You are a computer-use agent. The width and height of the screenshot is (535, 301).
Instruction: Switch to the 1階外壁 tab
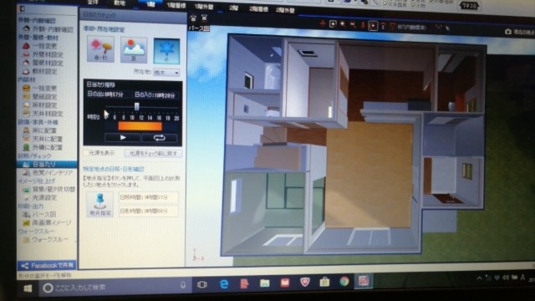click(204, 7)
